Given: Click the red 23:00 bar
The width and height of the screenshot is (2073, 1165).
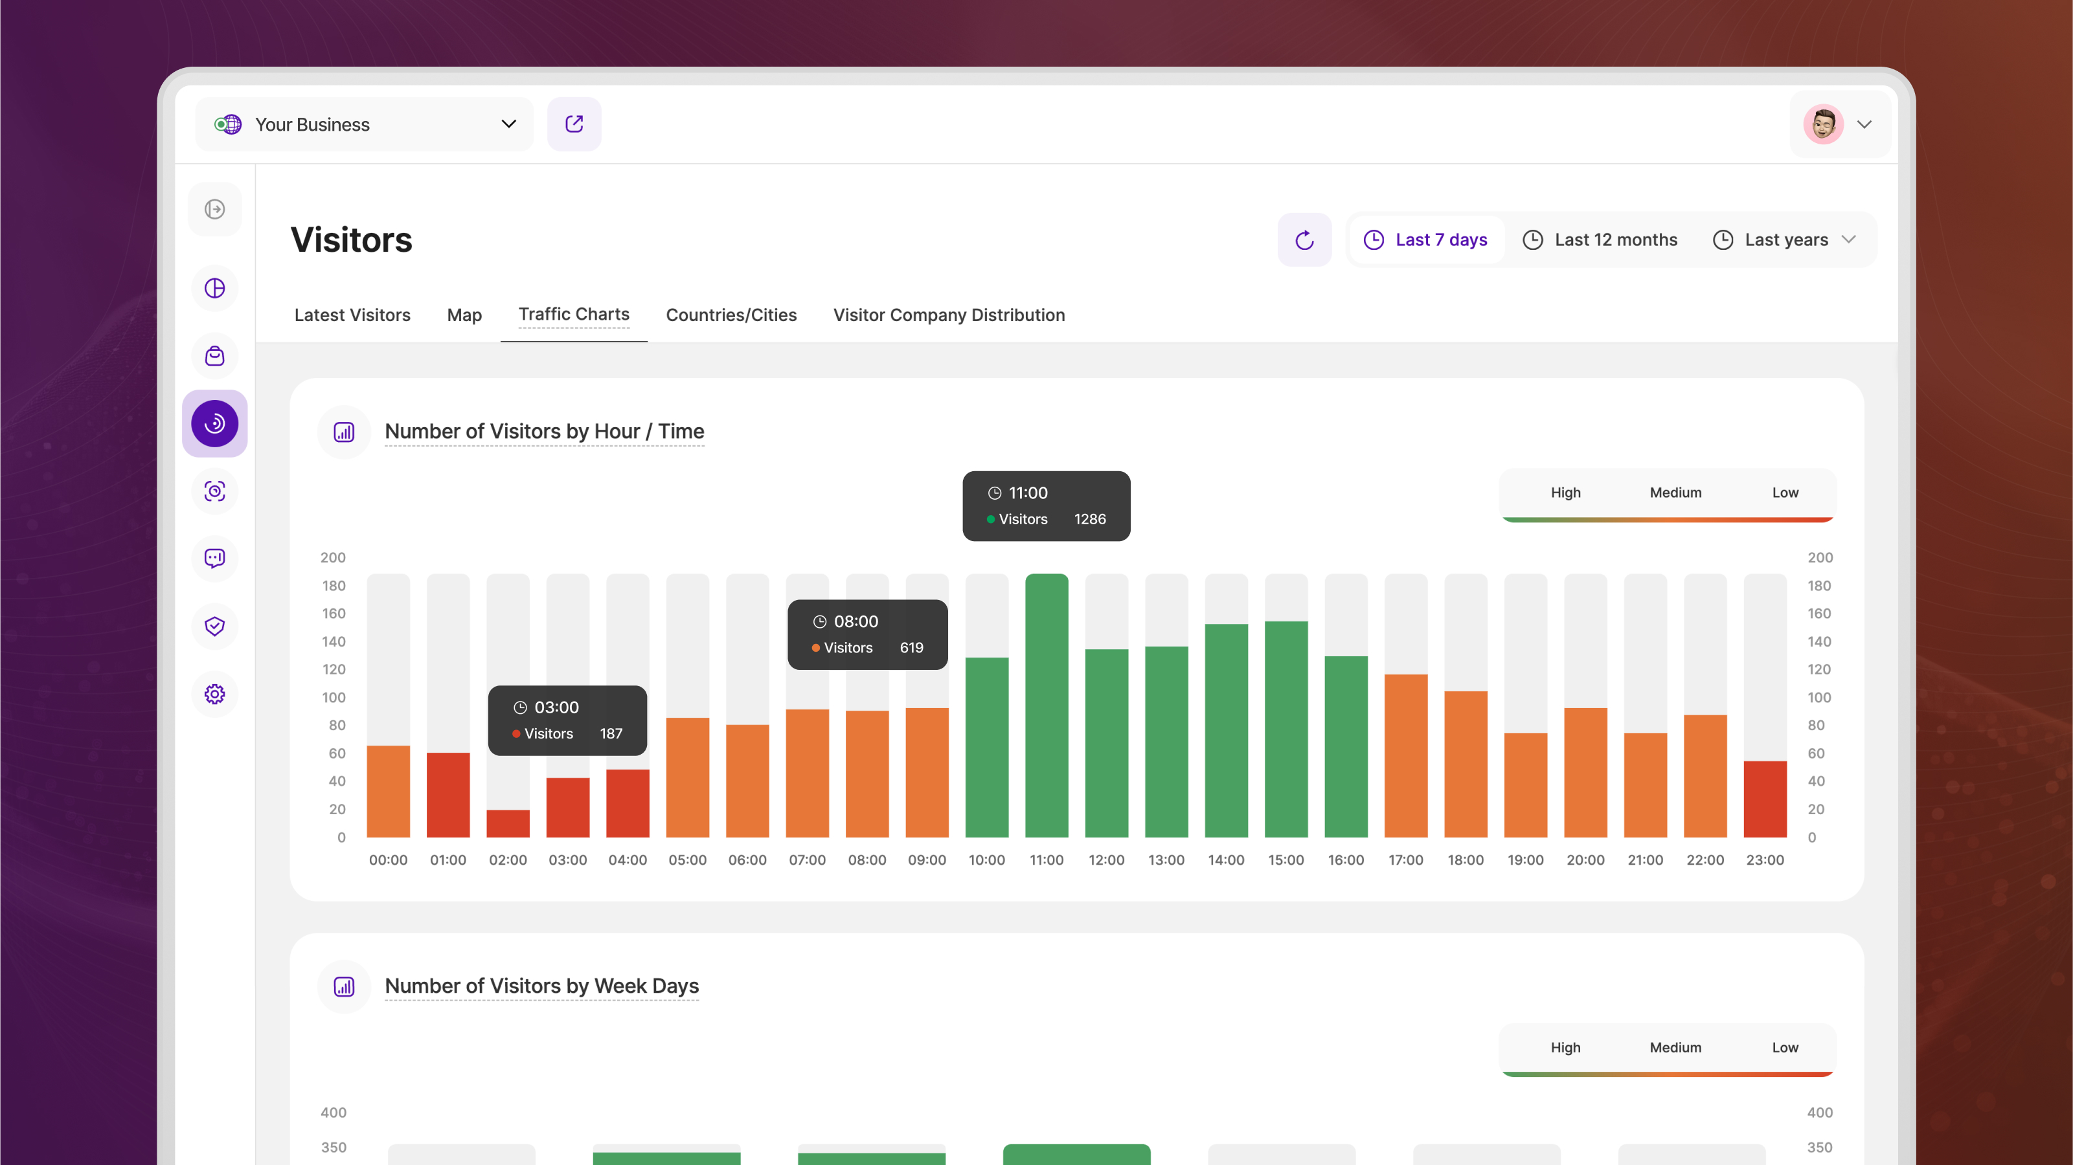Looking at the screenshot, I should coord(1765,799).
